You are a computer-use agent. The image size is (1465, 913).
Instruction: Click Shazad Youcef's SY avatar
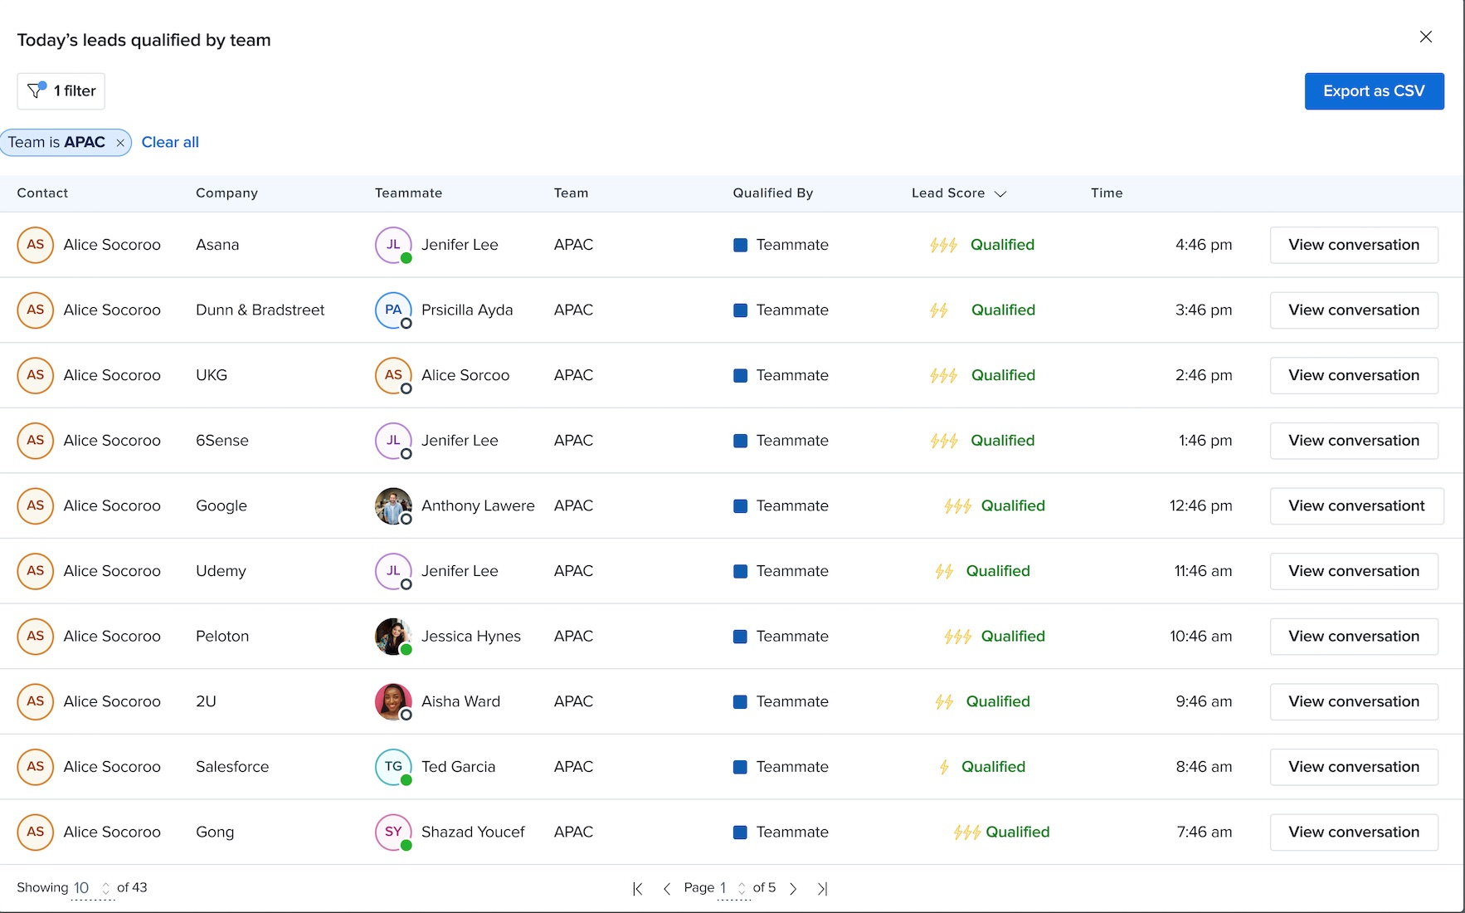393,832
